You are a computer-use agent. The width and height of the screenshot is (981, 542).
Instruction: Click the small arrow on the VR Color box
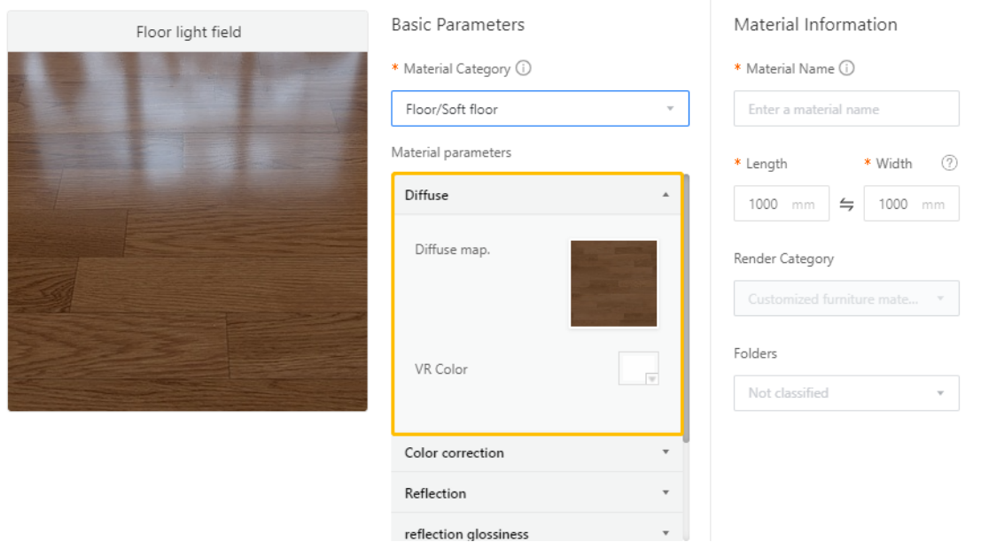[652, 378]
